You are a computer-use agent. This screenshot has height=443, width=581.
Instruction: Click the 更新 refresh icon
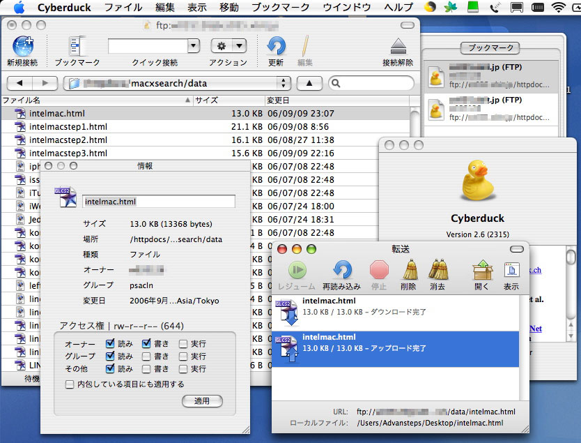click(276, 47)
